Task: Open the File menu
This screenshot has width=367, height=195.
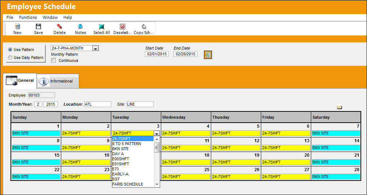Action: click(10, 17)
